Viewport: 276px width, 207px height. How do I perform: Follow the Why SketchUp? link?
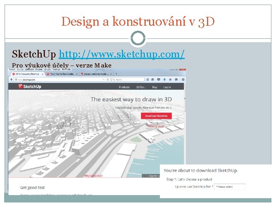tap(94, 176)
